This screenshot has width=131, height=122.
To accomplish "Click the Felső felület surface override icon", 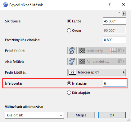I will (x=72, y=51).
